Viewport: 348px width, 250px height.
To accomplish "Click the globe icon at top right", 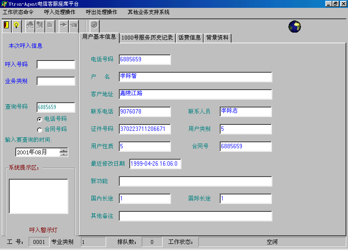I will click(294, 27).
